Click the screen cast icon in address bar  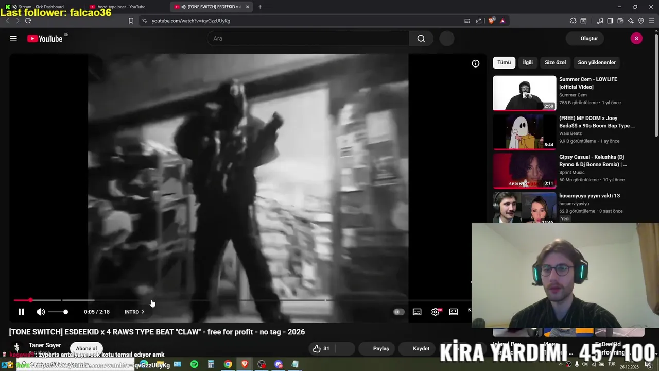(467, 21)
